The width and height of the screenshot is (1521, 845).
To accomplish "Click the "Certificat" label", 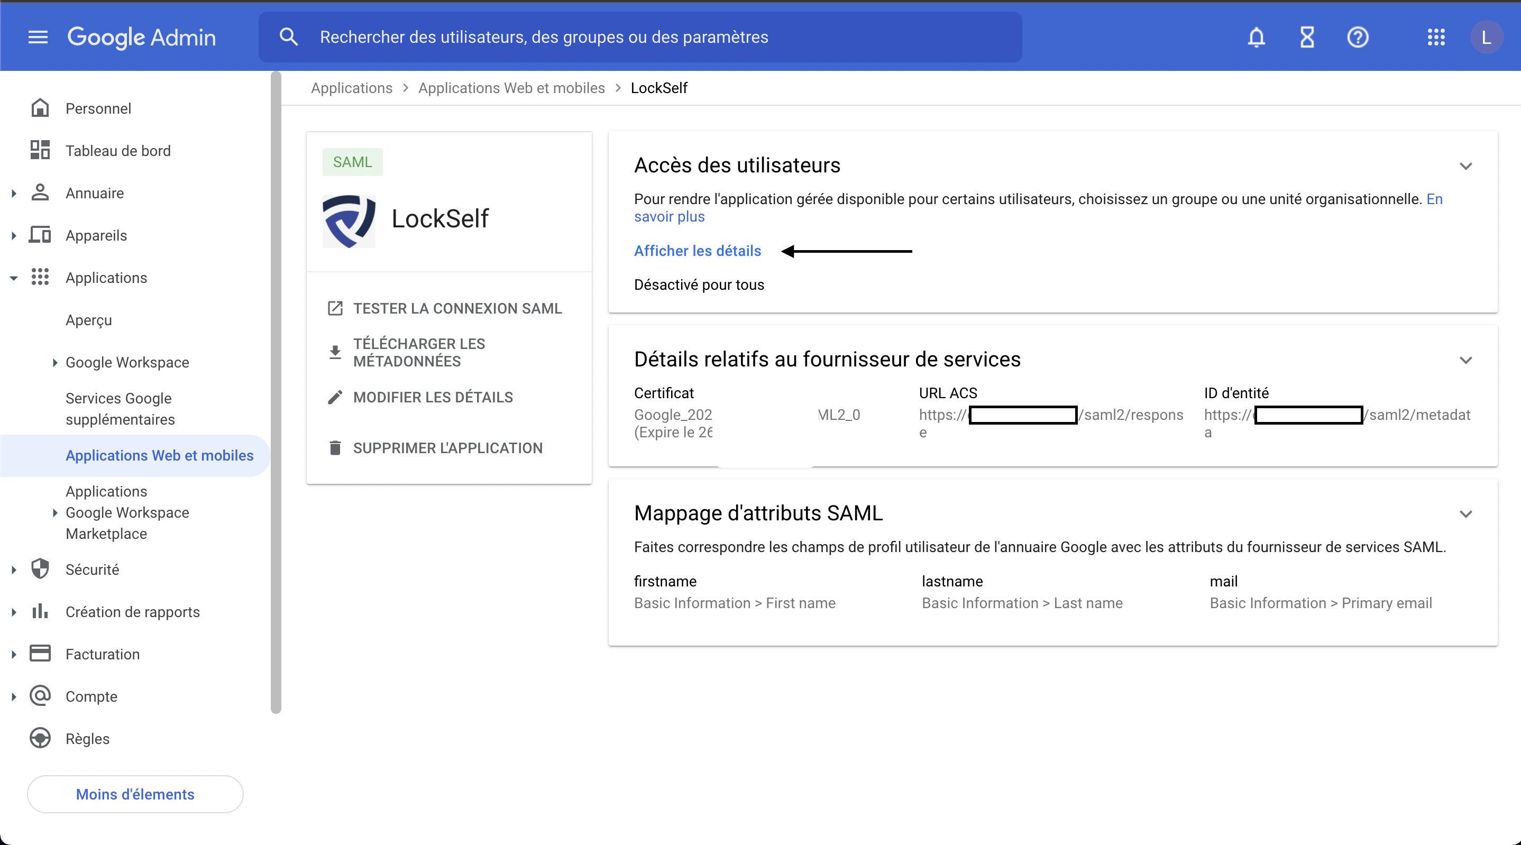I will 664,393.
